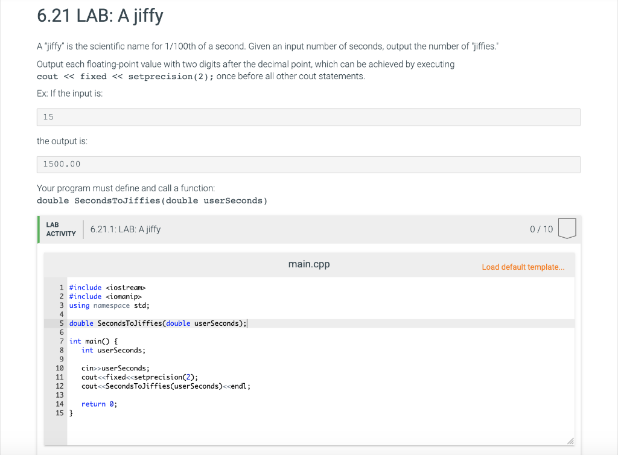Click the LAB ACTIVITY label

[60, 229]
